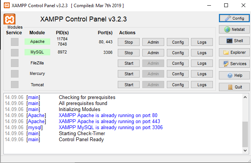Screen dimensions: 251x163
Task: Toggle the Mercury service checkbox
Action: (15, 74)
